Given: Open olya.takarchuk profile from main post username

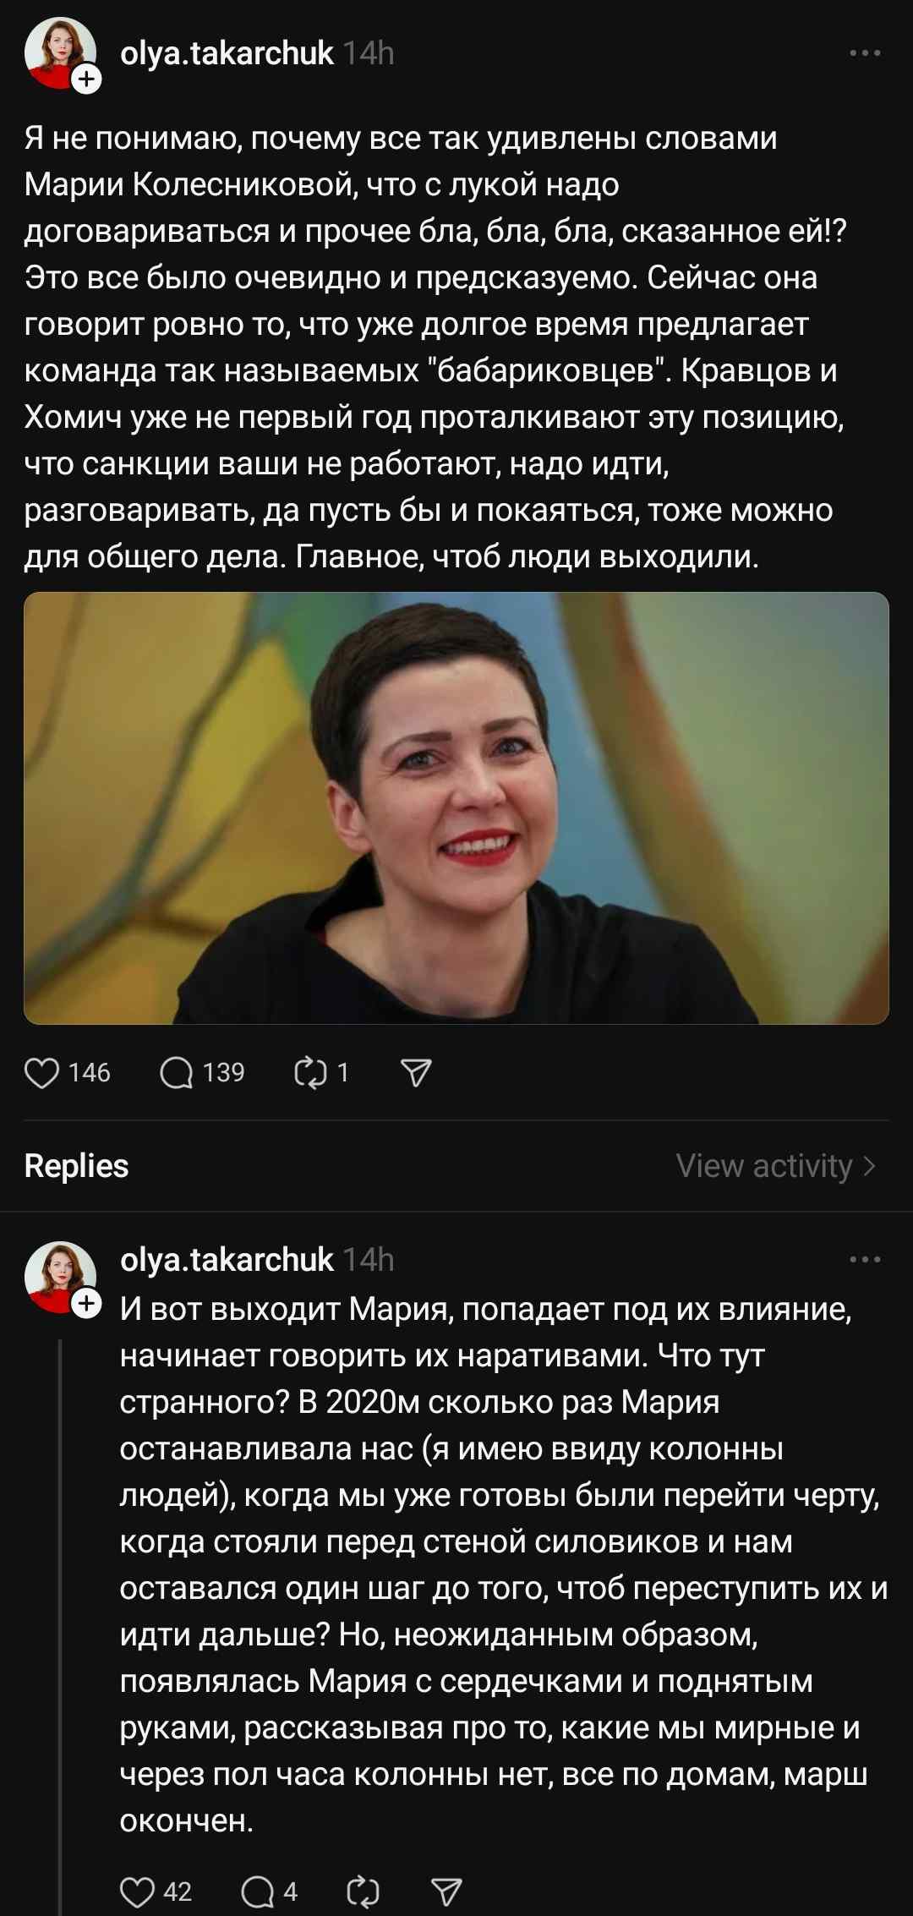Looking at the screenshot, I should coord(227,53).
